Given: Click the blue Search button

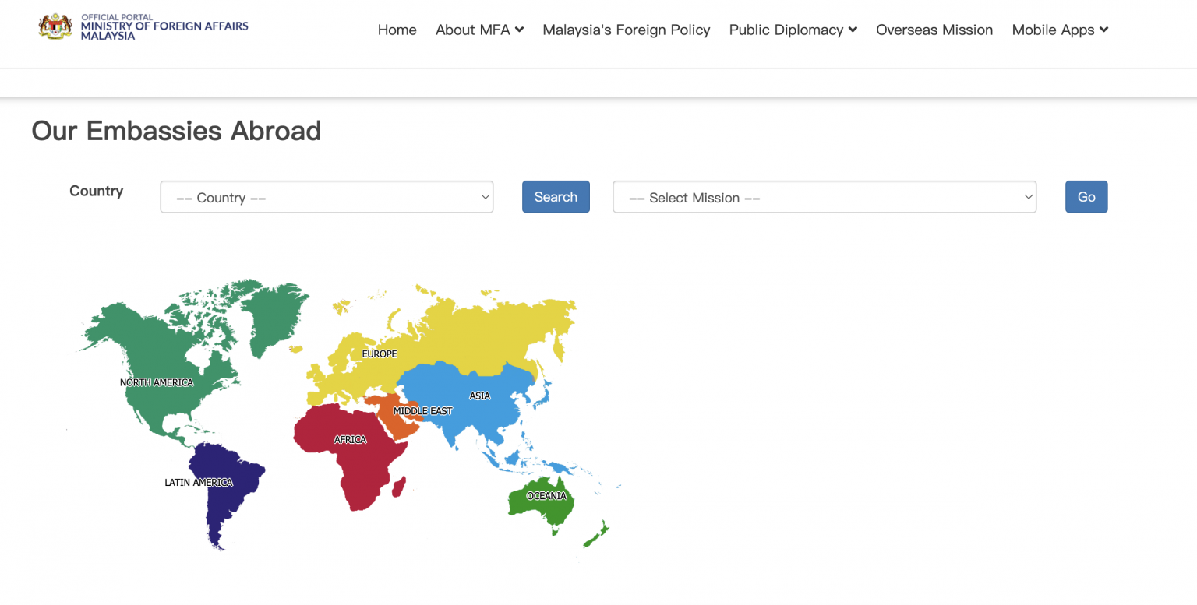Looking at the screenshot, I should pos(556,197).
